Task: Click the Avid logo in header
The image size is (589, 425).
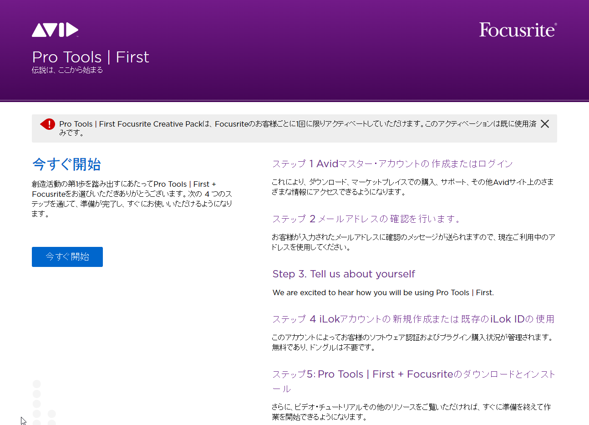Action: coord(55,30)
